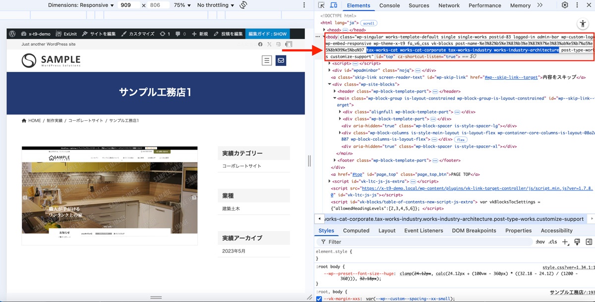
Task: Click 投稿を編集 in admin bar
Action: [228, 34]
